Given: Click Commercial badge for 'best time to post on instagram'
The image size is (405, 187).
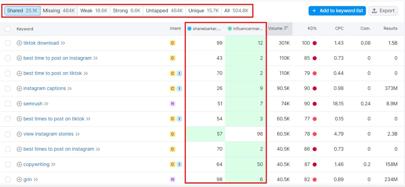Looking at the screenshot, I should (x=173, y=58).
